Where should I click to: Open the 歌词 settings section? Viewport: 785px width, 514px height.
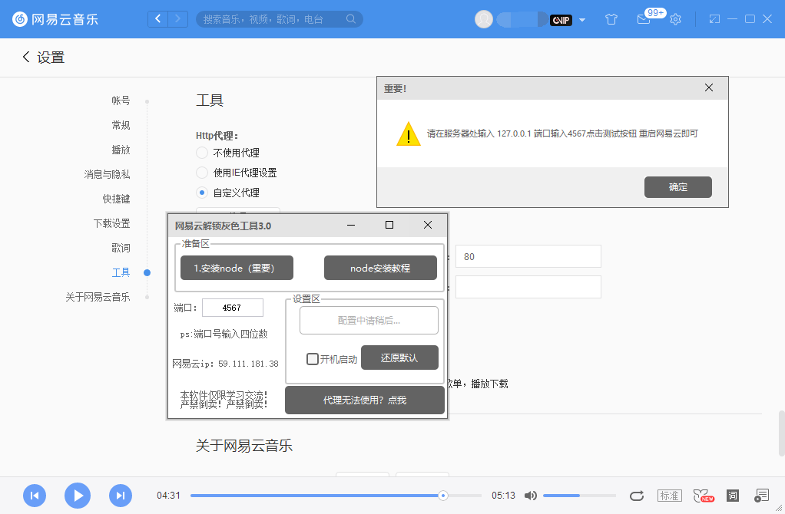click(121, 248)
